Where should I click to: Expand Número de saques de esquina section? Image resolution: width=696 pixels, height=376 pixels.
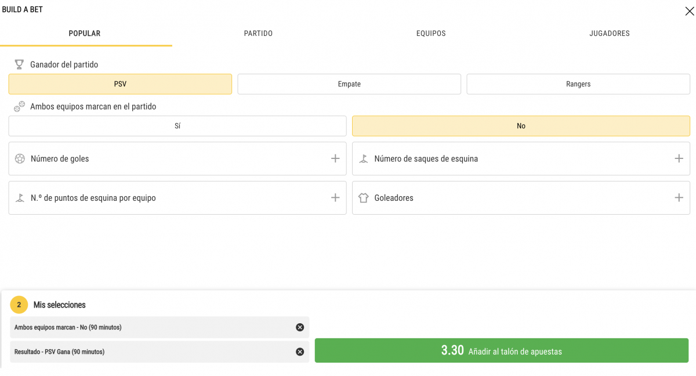click(679, 159)
